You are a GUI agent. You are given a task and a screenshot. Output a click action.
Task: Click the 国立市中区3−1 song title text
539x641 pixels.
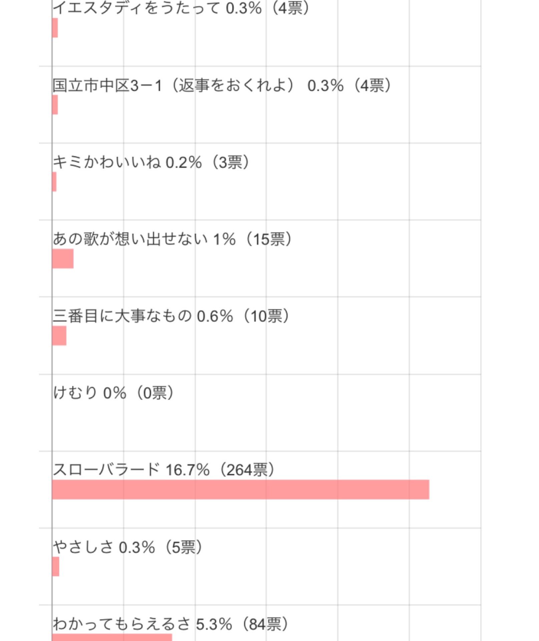(107, 85)
